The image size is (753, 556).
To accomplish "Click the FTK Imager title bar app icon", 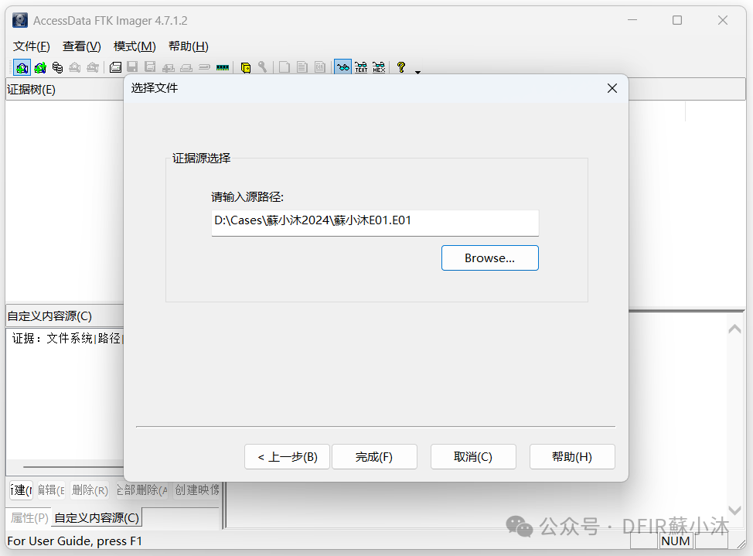I will pos(19,20).
